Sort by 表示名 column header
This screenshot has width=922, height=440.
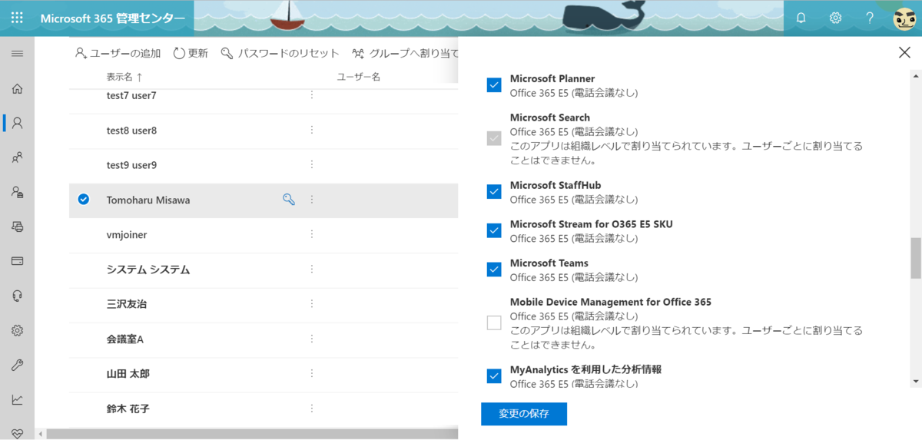(x=124, y=77)
